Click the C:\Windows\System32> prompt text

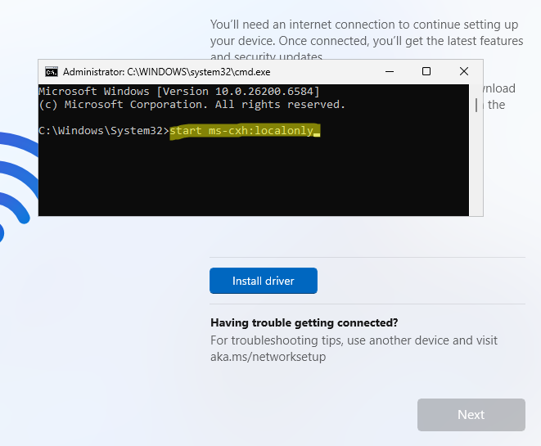[x=103, y=131]
